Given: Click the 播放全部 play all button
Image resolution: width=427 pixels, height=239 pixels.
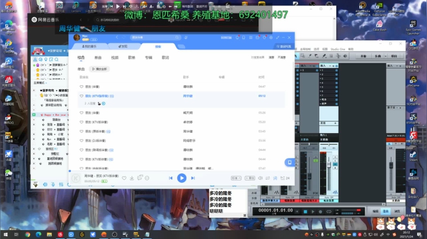Looking at the screenshot, I should [x=100, y=69].
